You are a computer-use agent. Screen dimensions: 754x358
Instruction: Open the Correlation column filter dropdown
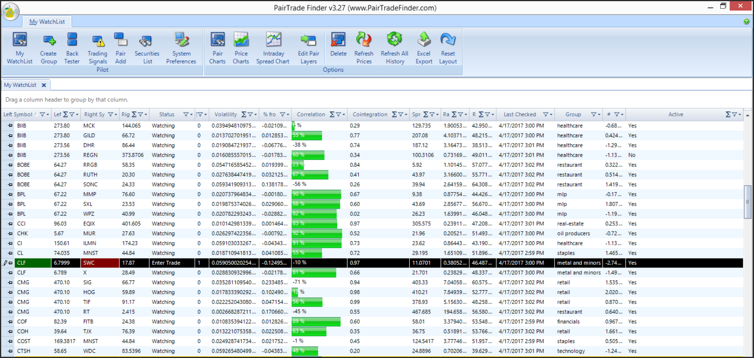[x=340, y=114]
